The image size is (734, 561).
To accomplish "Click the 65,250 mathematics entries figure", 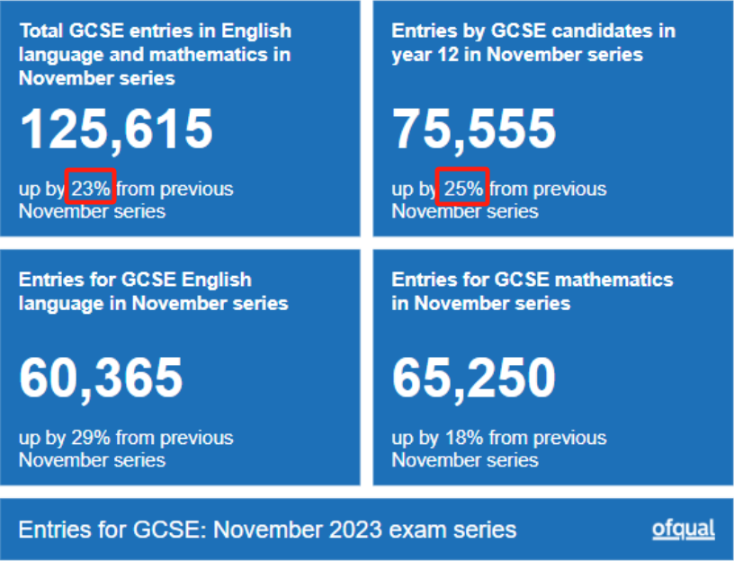I will [474, 378].
